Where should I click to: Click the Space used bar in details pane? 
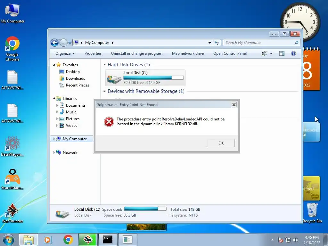[x=145, y=209]
